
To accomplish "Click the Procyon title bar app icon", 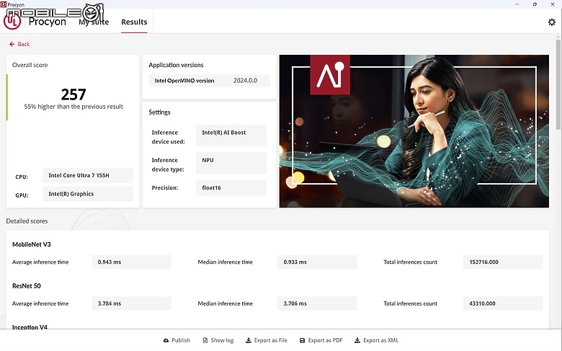I will 3,4.
